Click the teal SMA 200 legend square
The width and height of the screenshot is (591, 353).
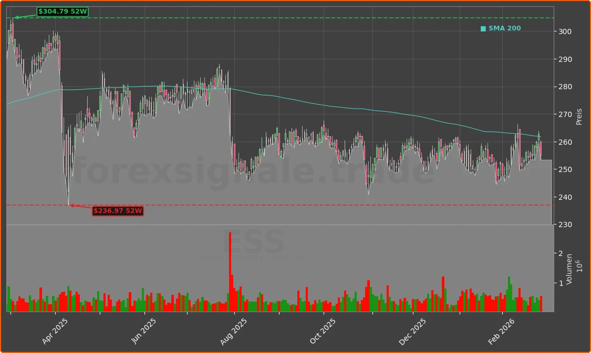click(x=483, y=28)
